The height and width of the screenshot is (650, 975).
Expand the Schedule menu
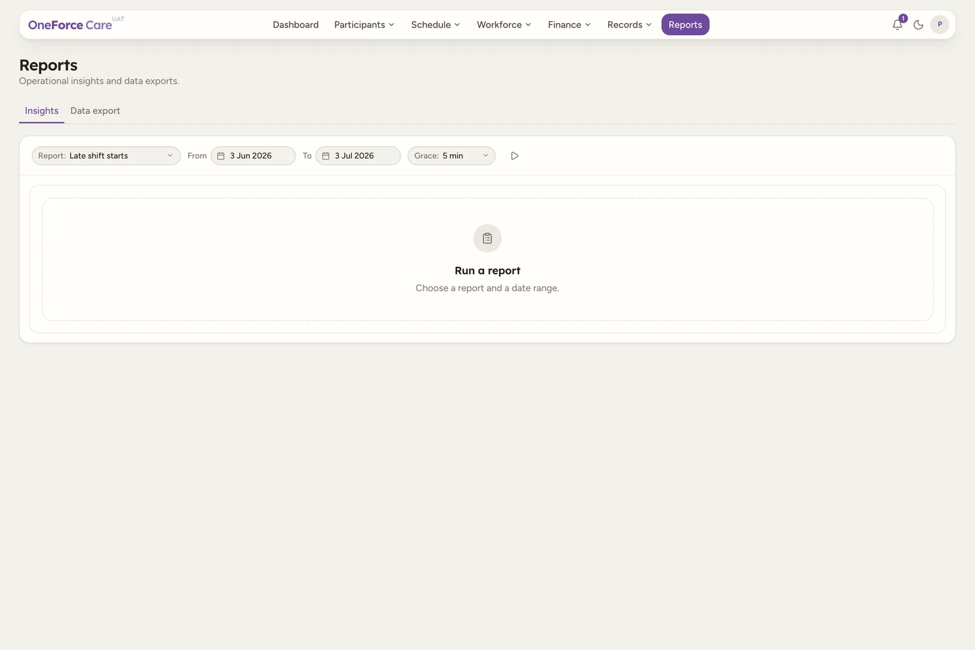436,25
